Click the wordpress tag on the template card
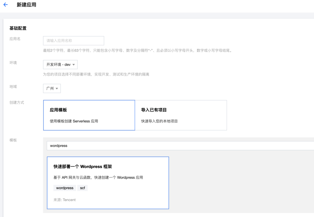The width and height of the screenshot is (314, 217). coord(65,188)
